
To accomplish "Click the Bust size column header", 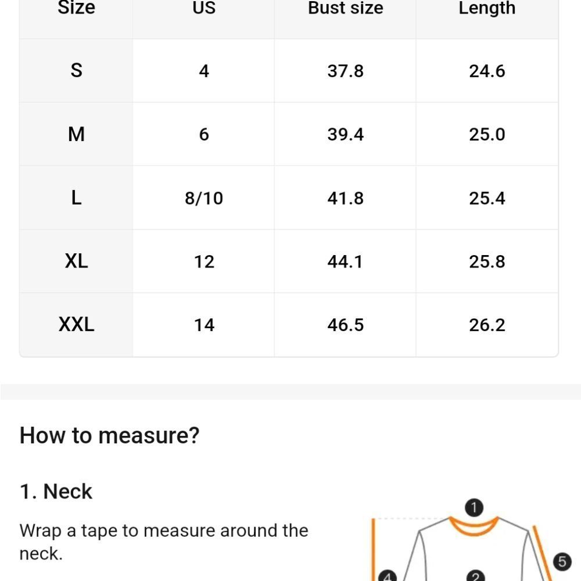I will 345,8.
